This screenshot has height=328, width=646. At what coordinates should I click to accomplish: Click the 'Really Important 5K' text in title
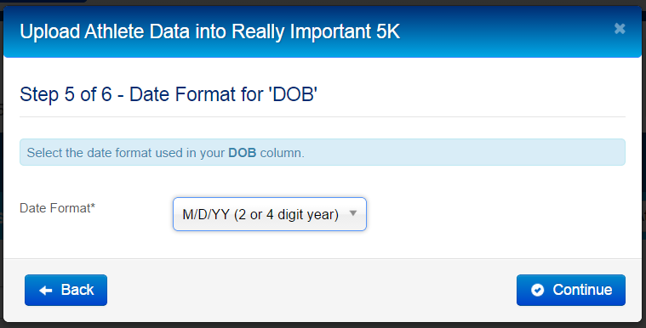[316, 31]
